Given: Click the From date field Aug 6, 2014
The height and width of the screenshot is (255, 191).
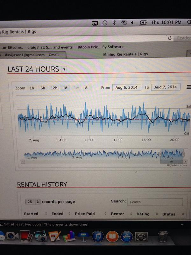Looking at the screenshot, I should [x=126, y=87].
